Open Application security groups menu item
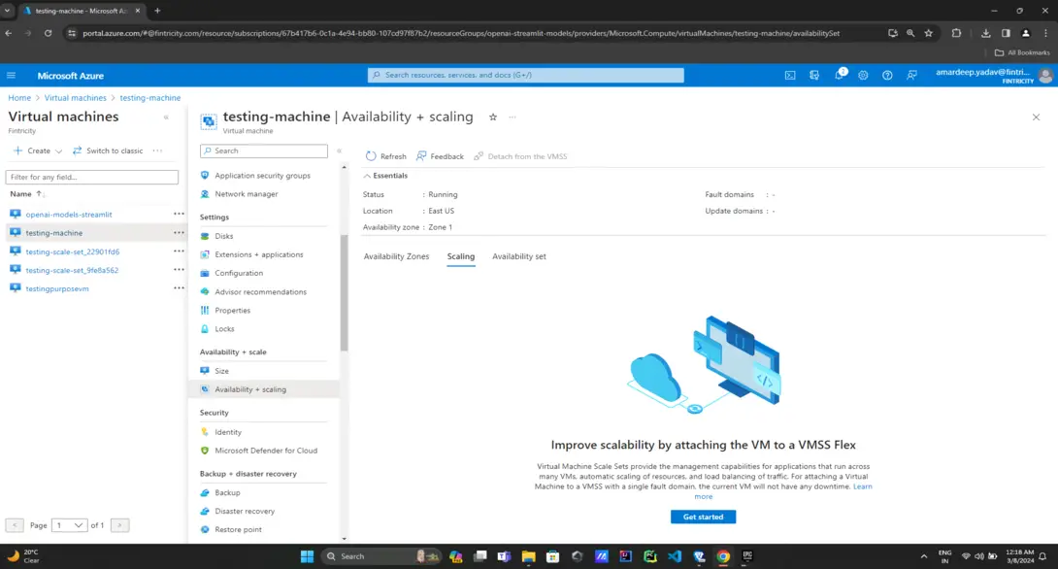This screenshot has width=1058, height=569. point(264,176)
